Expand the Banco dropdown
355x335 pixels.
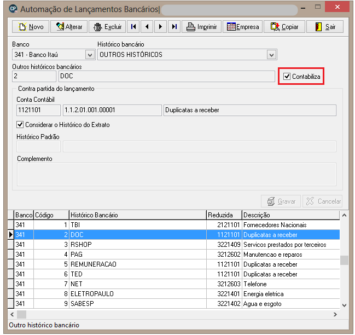(90, 55)
